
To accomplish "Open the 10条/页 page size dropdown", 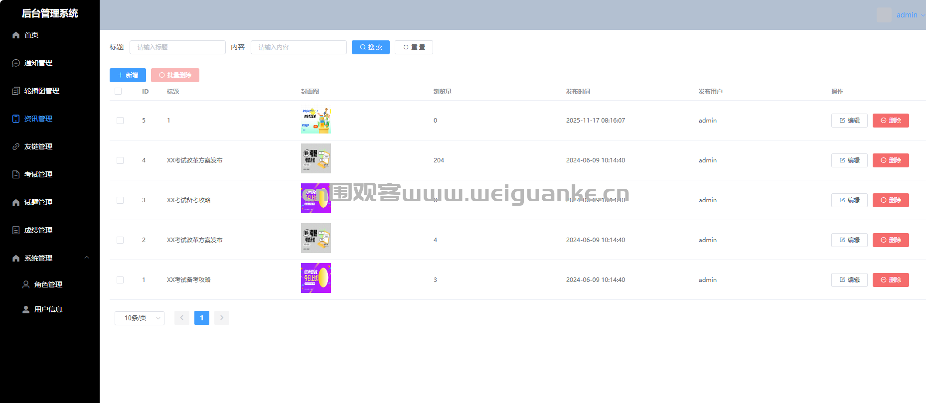I will click(x=140, y=318).
